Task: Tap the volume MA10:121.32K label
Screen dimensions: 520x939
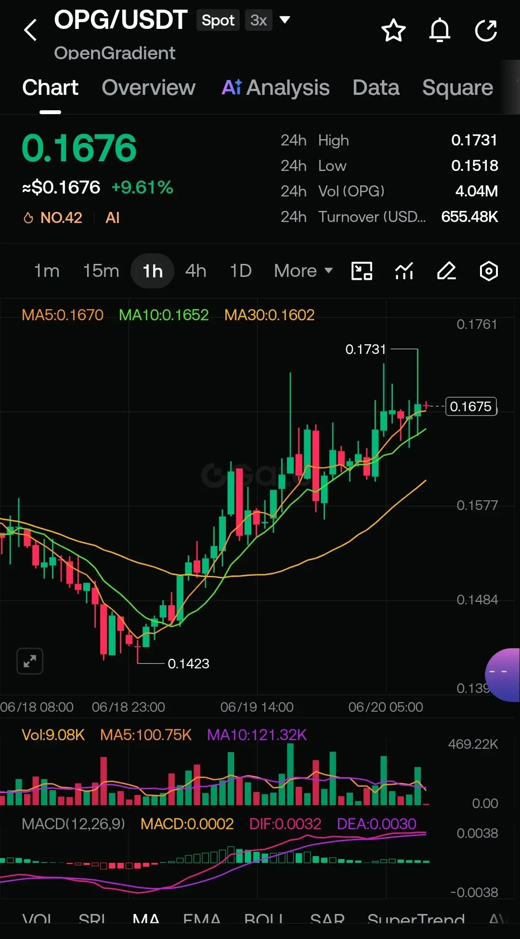Action: (x=257, y=735)
